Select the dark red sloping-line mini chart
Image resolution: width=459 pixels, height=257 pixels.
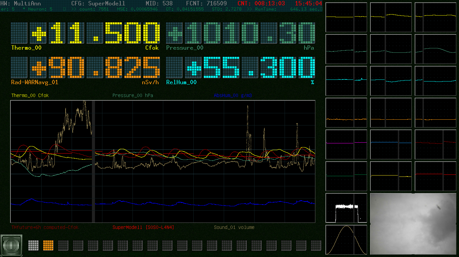click(x=436, y=144)
